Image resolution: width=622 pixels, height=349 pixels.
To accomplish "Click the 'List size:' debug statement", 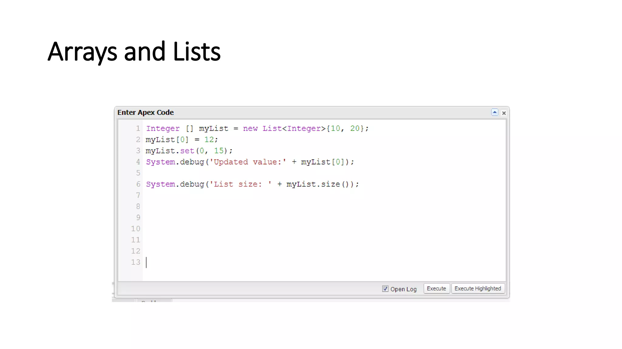I will (x=252, y=184).
